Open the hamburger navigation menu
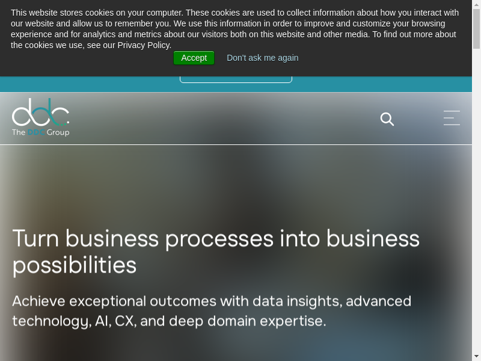 click(452, 118)
